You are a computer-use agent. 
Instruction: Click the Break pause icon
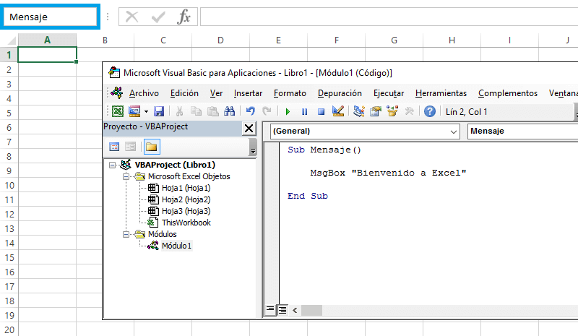tap(304, 111)
